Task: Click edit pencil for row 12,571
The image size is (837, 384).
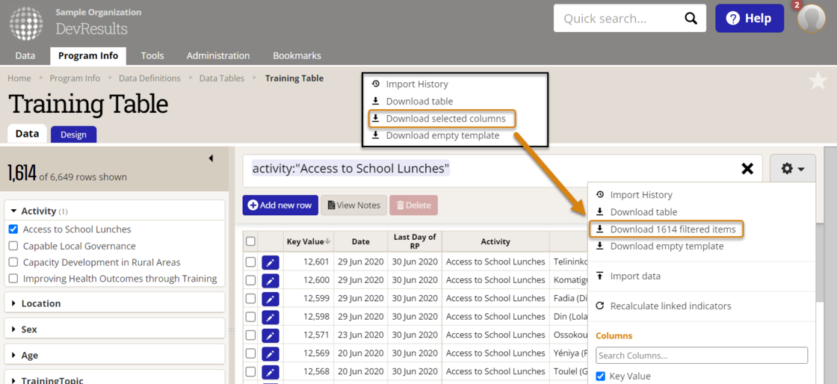Action: tap(271, 335)
